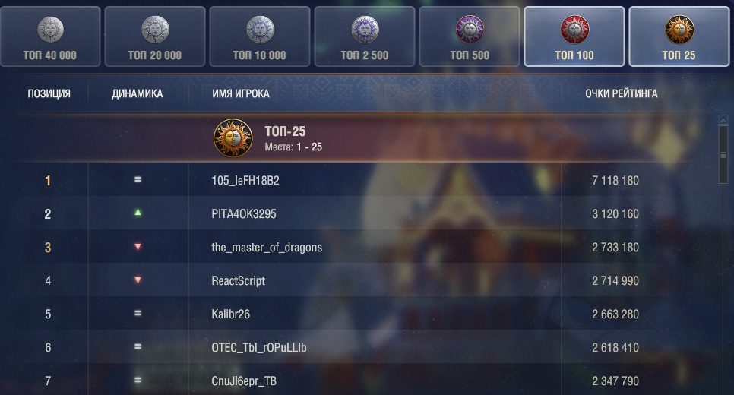Click the violet sun medal of ТОП 500
734x395 pixels.
(470, 30)
